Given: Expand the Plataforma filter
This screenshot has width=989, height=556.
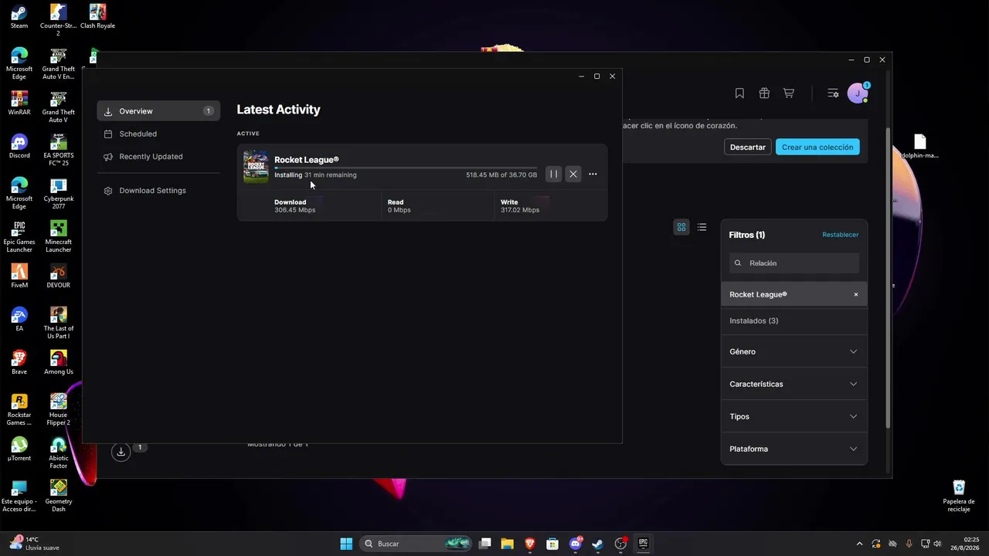Looking at the screenshot, I should [x=794, y=449].
